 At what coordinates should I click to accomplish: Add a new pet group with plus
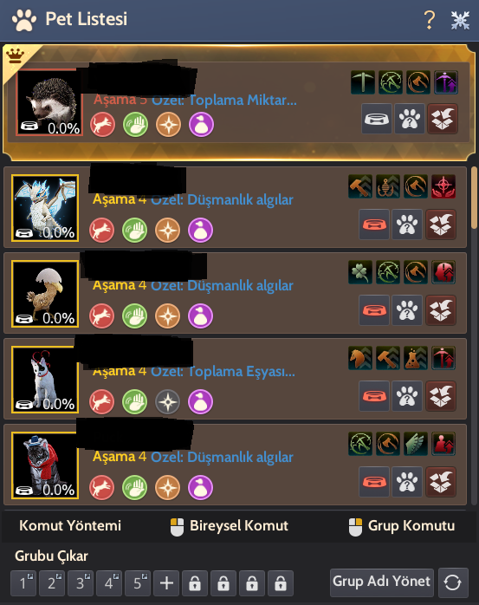click(x=166, y=583)
